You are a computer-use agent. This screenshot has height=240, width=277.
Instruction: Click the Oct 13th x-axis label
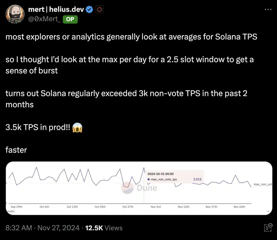point(72,207)
